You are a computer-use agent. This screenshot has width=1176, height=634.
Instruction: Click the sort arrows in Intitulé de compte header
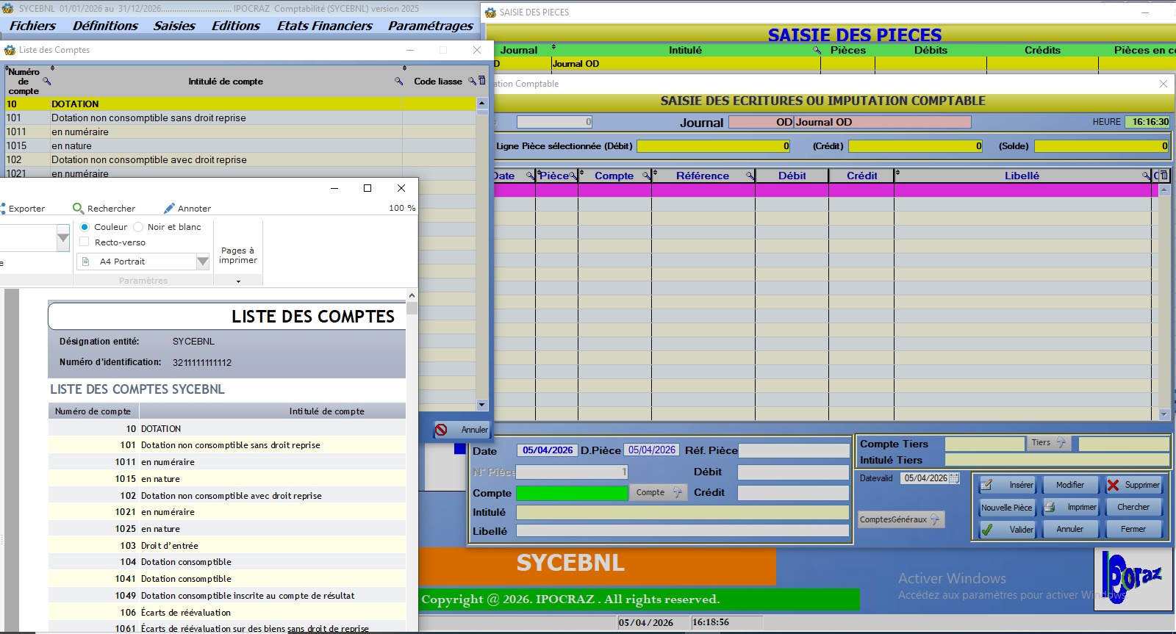click(404, 68)
